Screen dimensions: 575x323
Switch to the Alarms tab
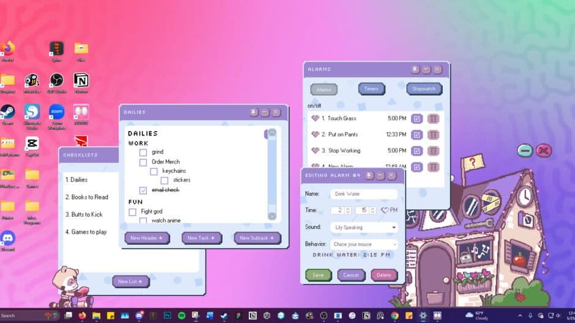coord(324,89)
